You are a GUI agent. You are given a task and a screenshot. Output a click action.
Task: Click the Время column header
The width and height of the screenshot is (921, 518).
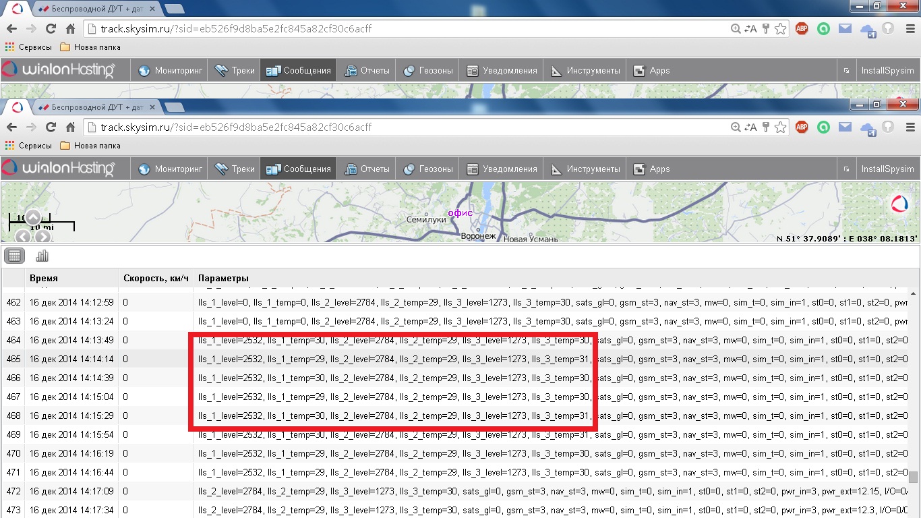tap(44, 278)
